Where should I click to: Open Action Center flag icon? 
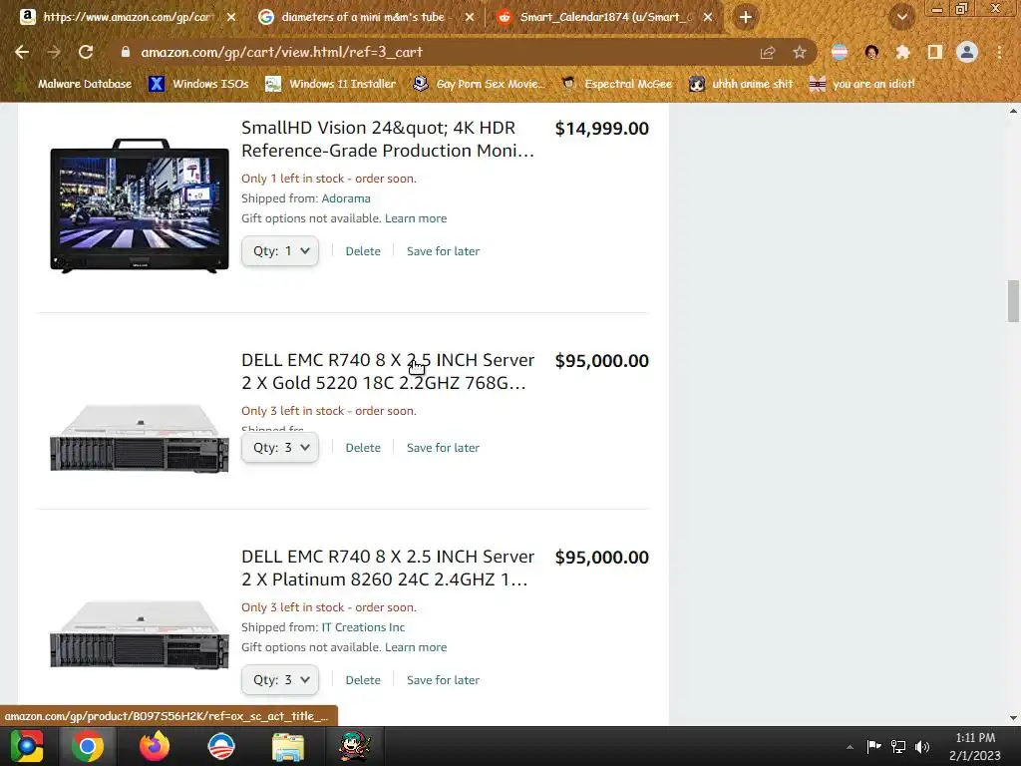(x=873, y=747)
